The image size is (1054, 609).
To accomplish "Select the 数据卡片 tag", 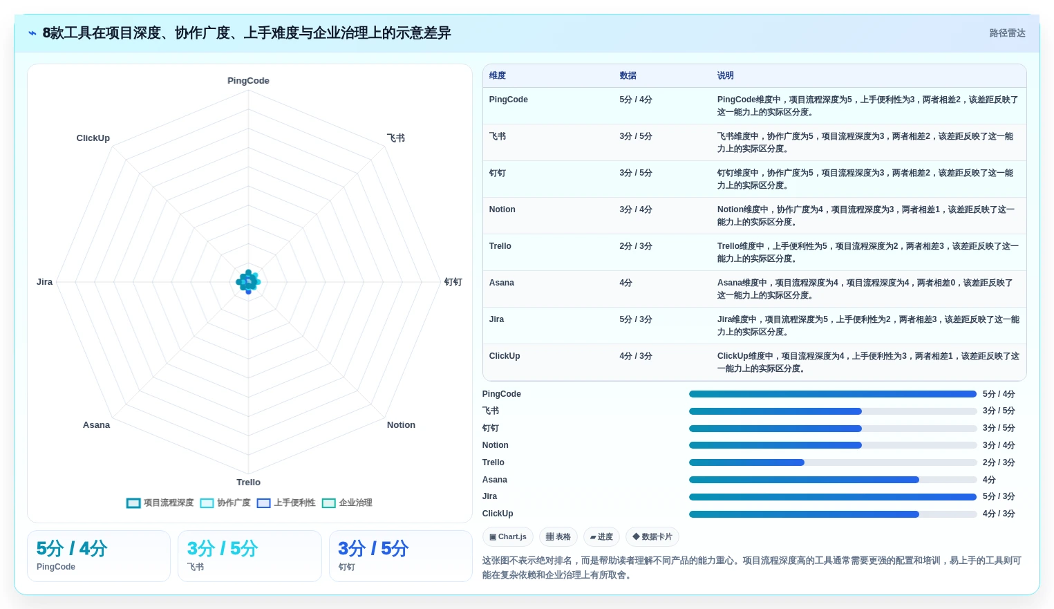I will point(652,537).
